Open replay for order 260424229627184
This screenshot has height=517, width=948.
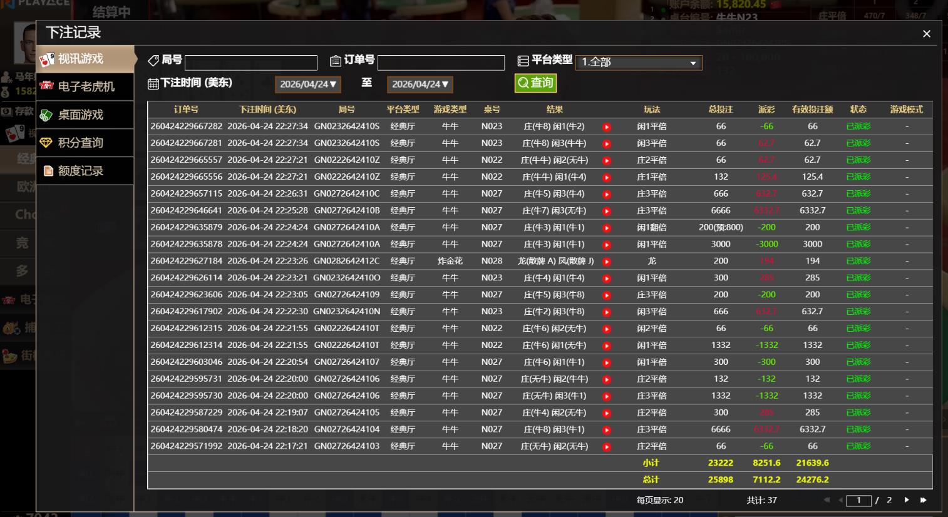(606, 262)
